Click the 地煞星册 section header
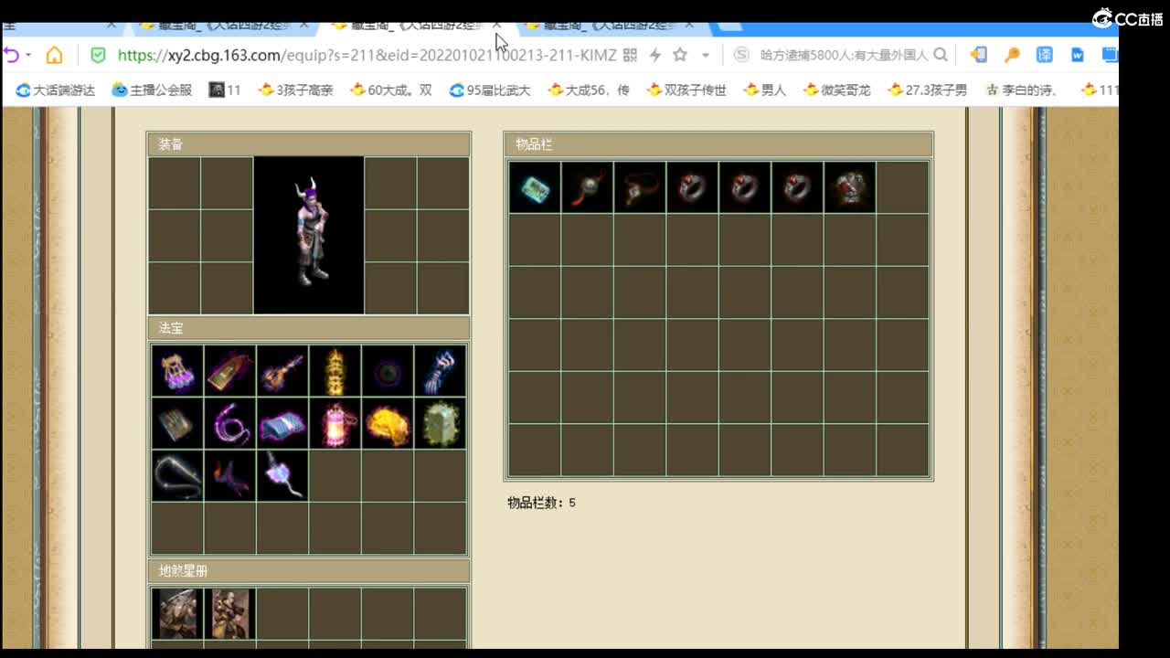The image size is (1170, 658). [309, 571]
